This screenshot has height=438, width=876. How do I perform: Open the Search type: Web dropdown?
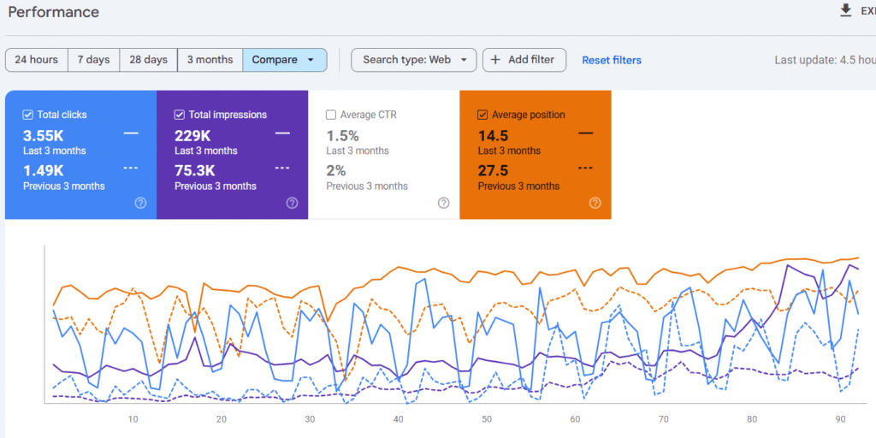[413, 60]
